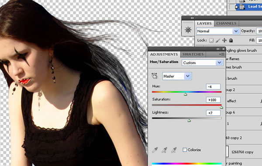
Task: Switch to the Swatches tab
Action: (x=193, y=54)
